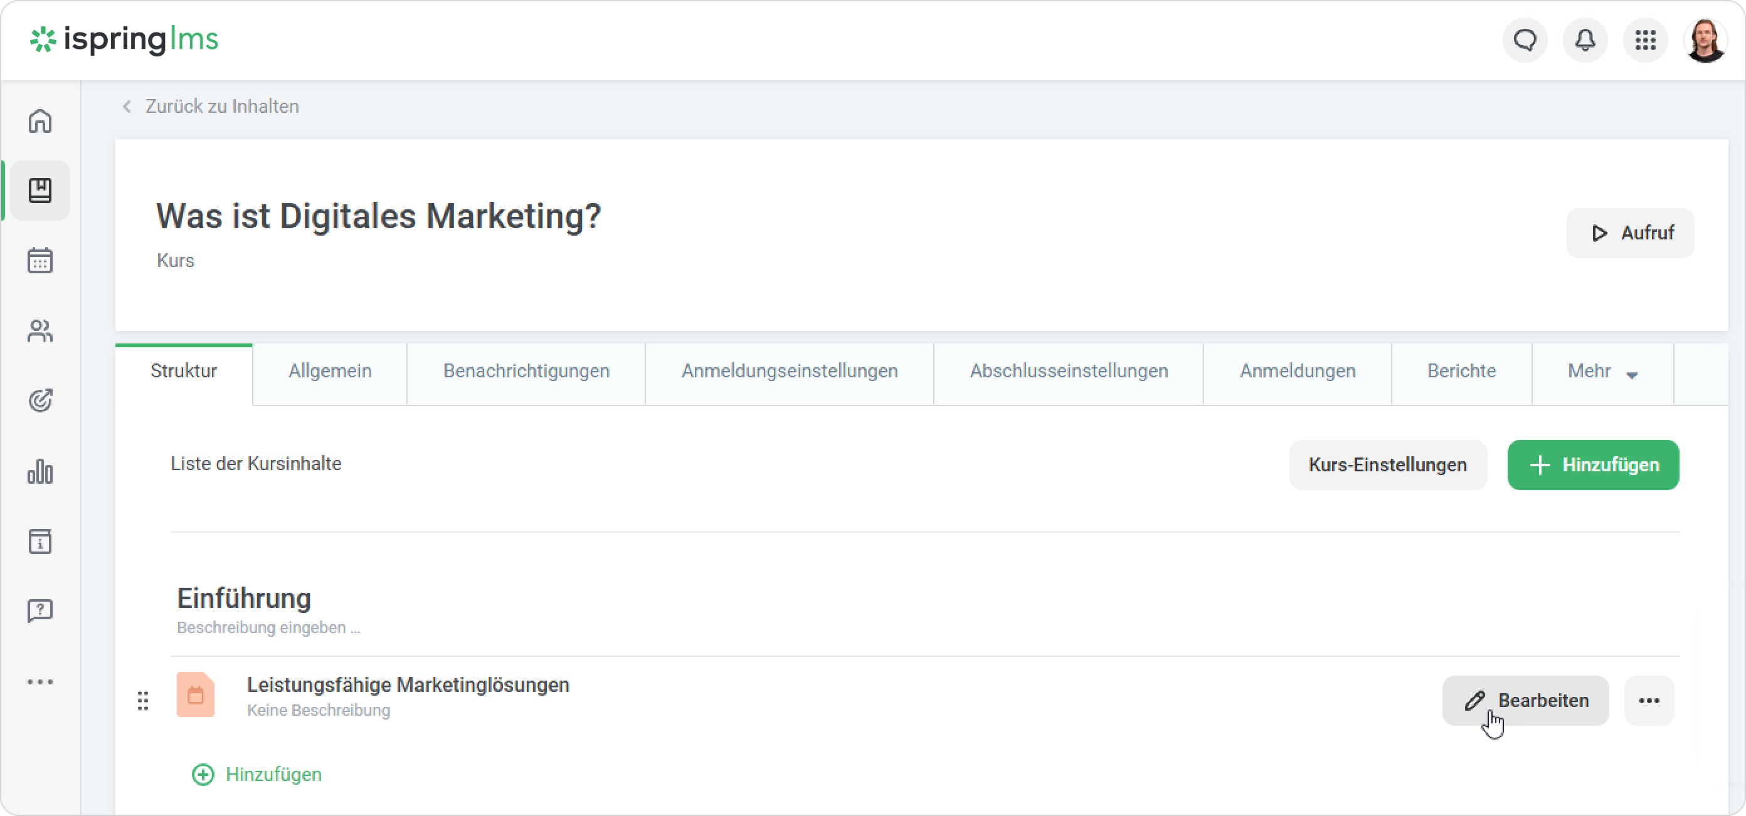The height and width of the screenshot is (816, 1746).
Task: Open the three-dot menu for Leistungsfähige Marketinglösungen
Action: point(1648,701)
